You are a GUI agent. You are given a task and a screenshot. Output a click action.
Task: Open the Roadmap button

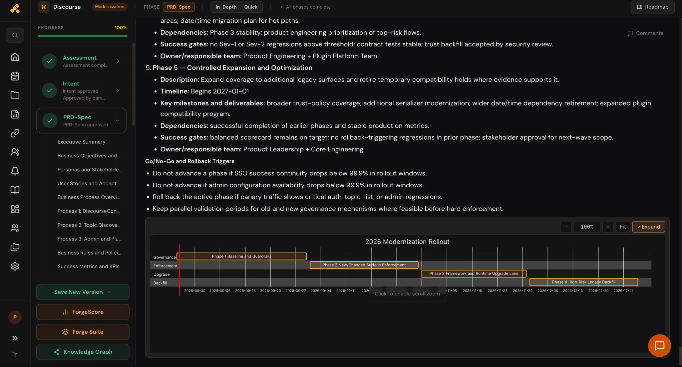pyautogui.click(x=653, y=7)
